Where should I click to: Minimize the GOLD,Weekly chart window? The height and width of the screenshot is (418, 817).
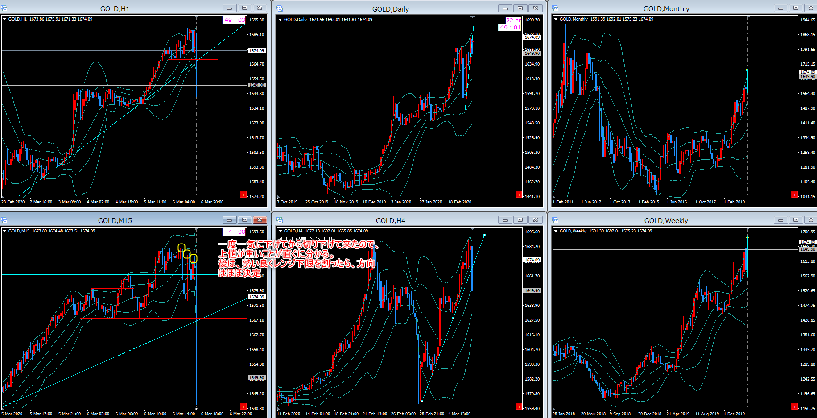780,220
